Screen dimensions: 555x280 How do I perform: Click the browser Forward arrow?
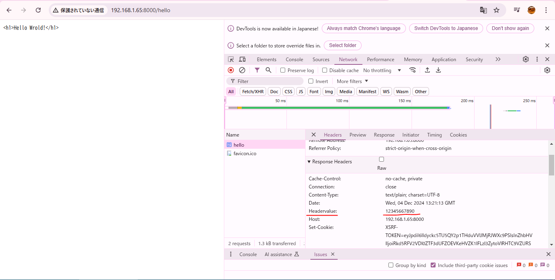coord(24,10)
